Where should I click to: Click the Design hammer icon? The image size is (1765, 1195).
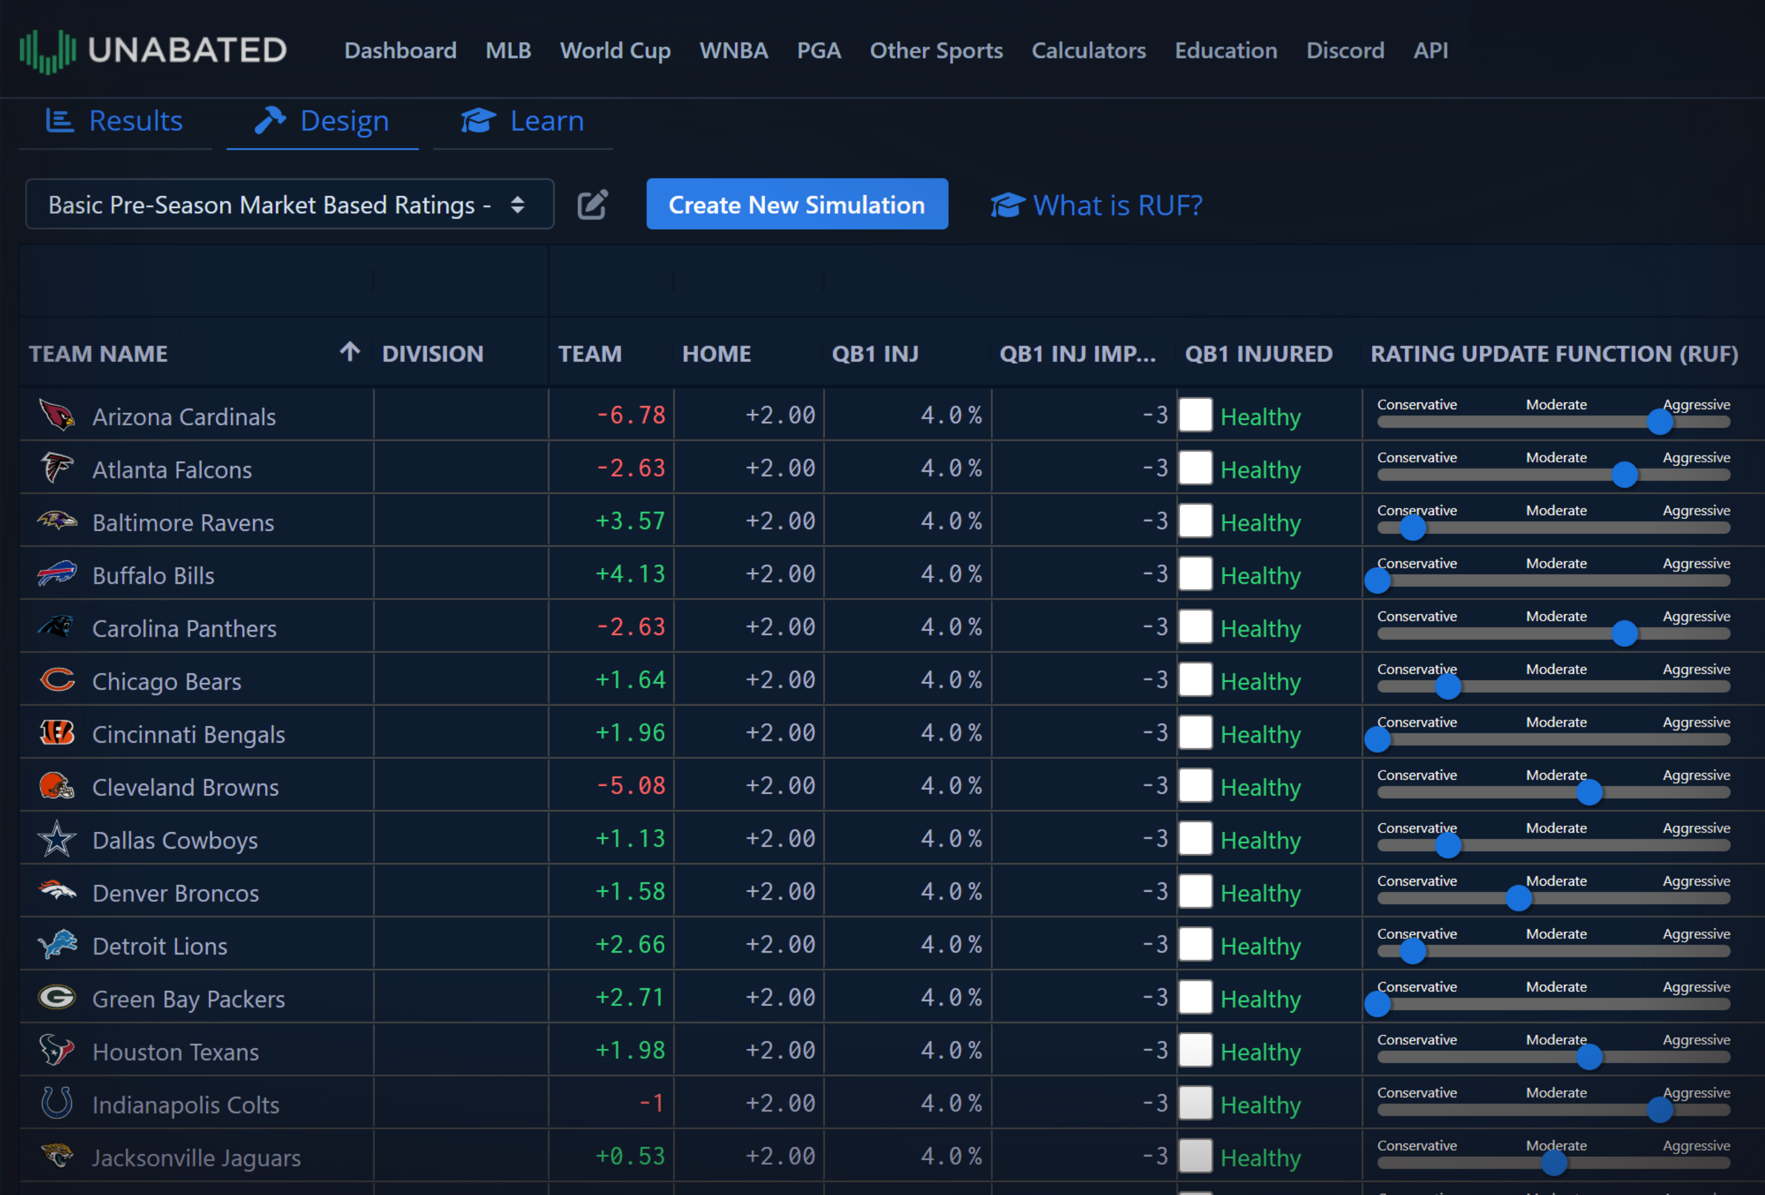click(x=270, y=120)
